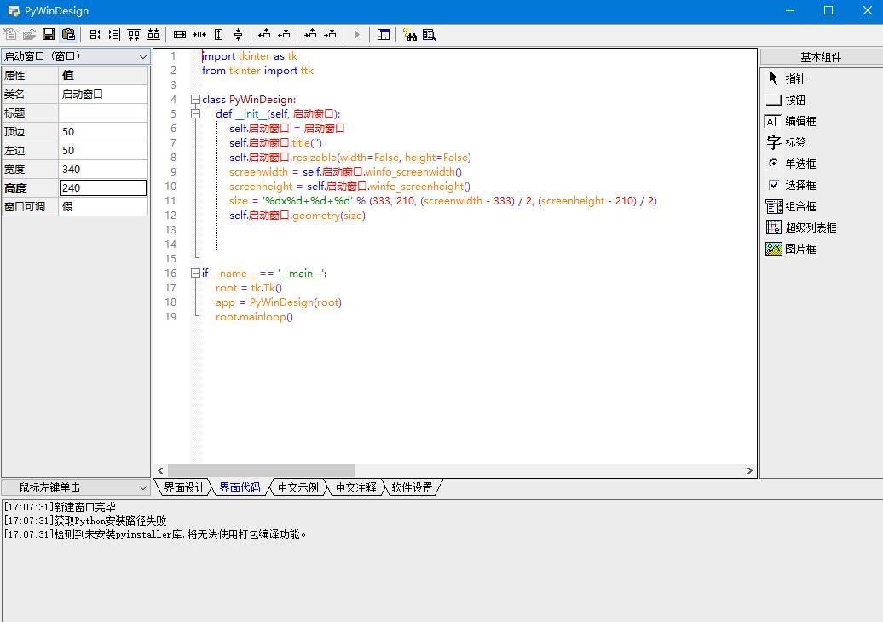Collapse the class PyWinDesign code fold
883x622 pixels.
pyautogui.click(x=195, y=100)
